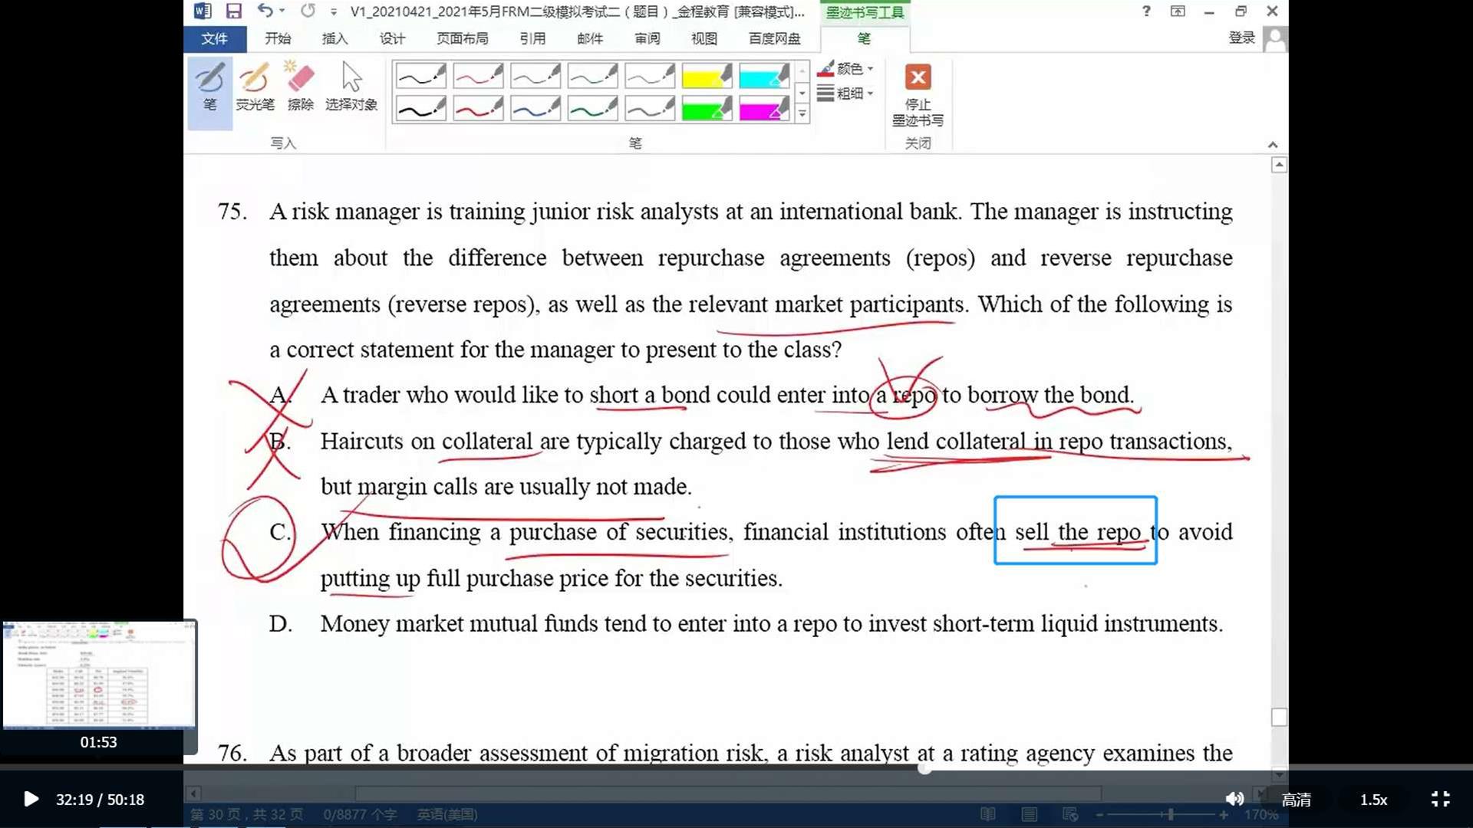Pick the green pen in bottom row

click(592, 109)
